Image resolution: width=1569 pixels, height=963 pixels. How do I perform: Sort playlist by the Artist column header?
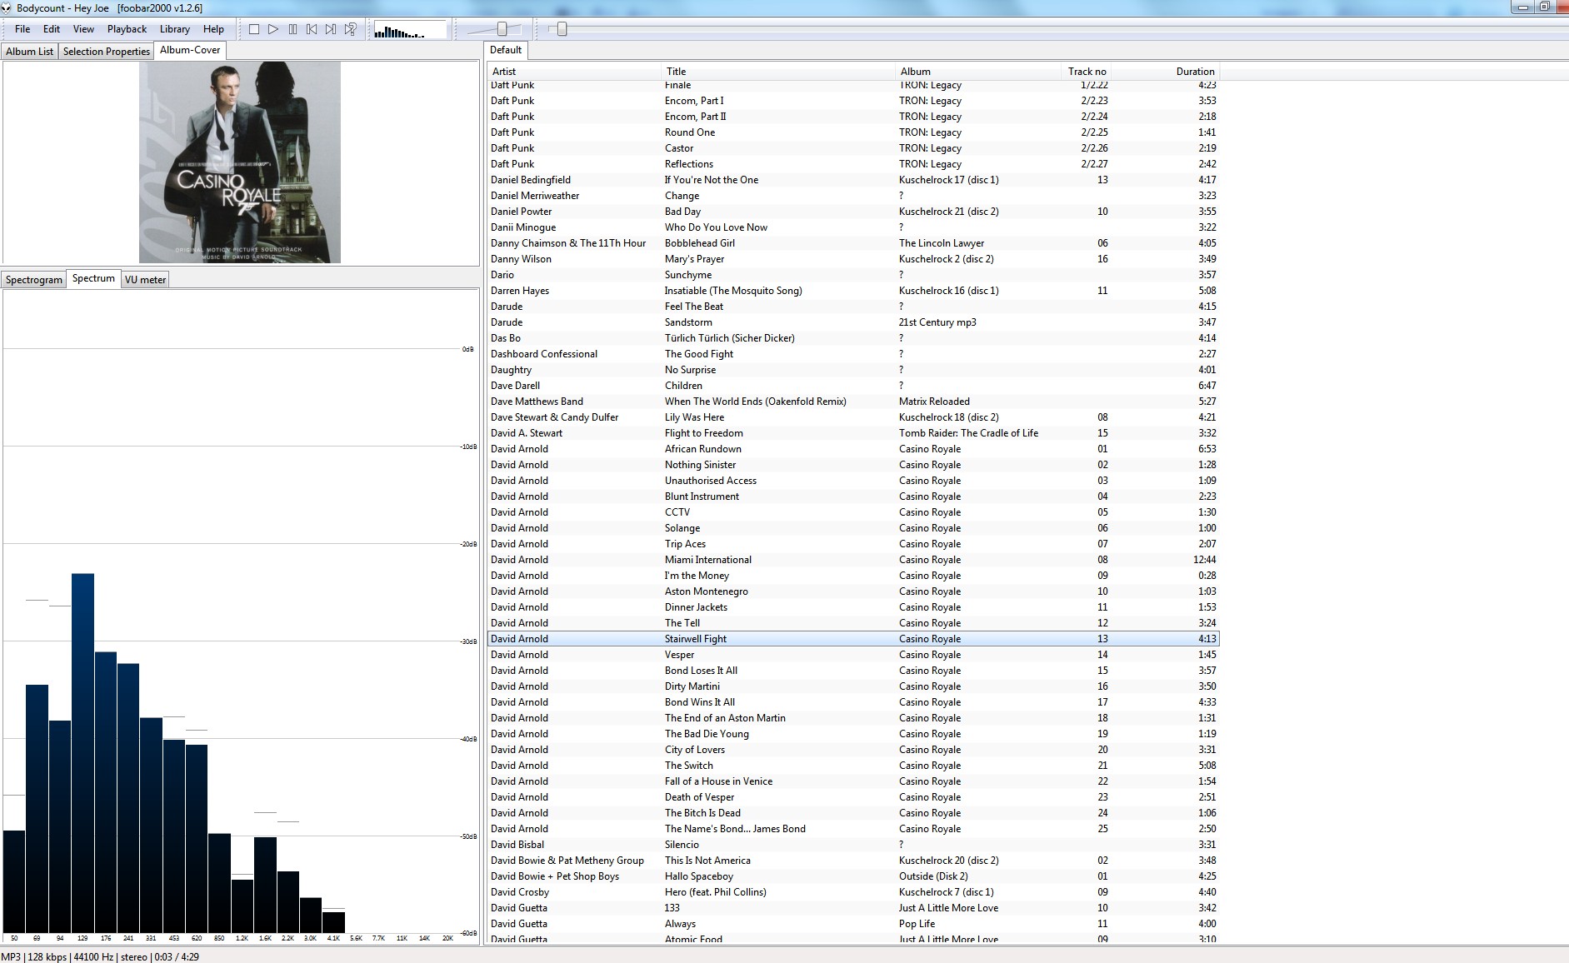click(x=574, y=72)
